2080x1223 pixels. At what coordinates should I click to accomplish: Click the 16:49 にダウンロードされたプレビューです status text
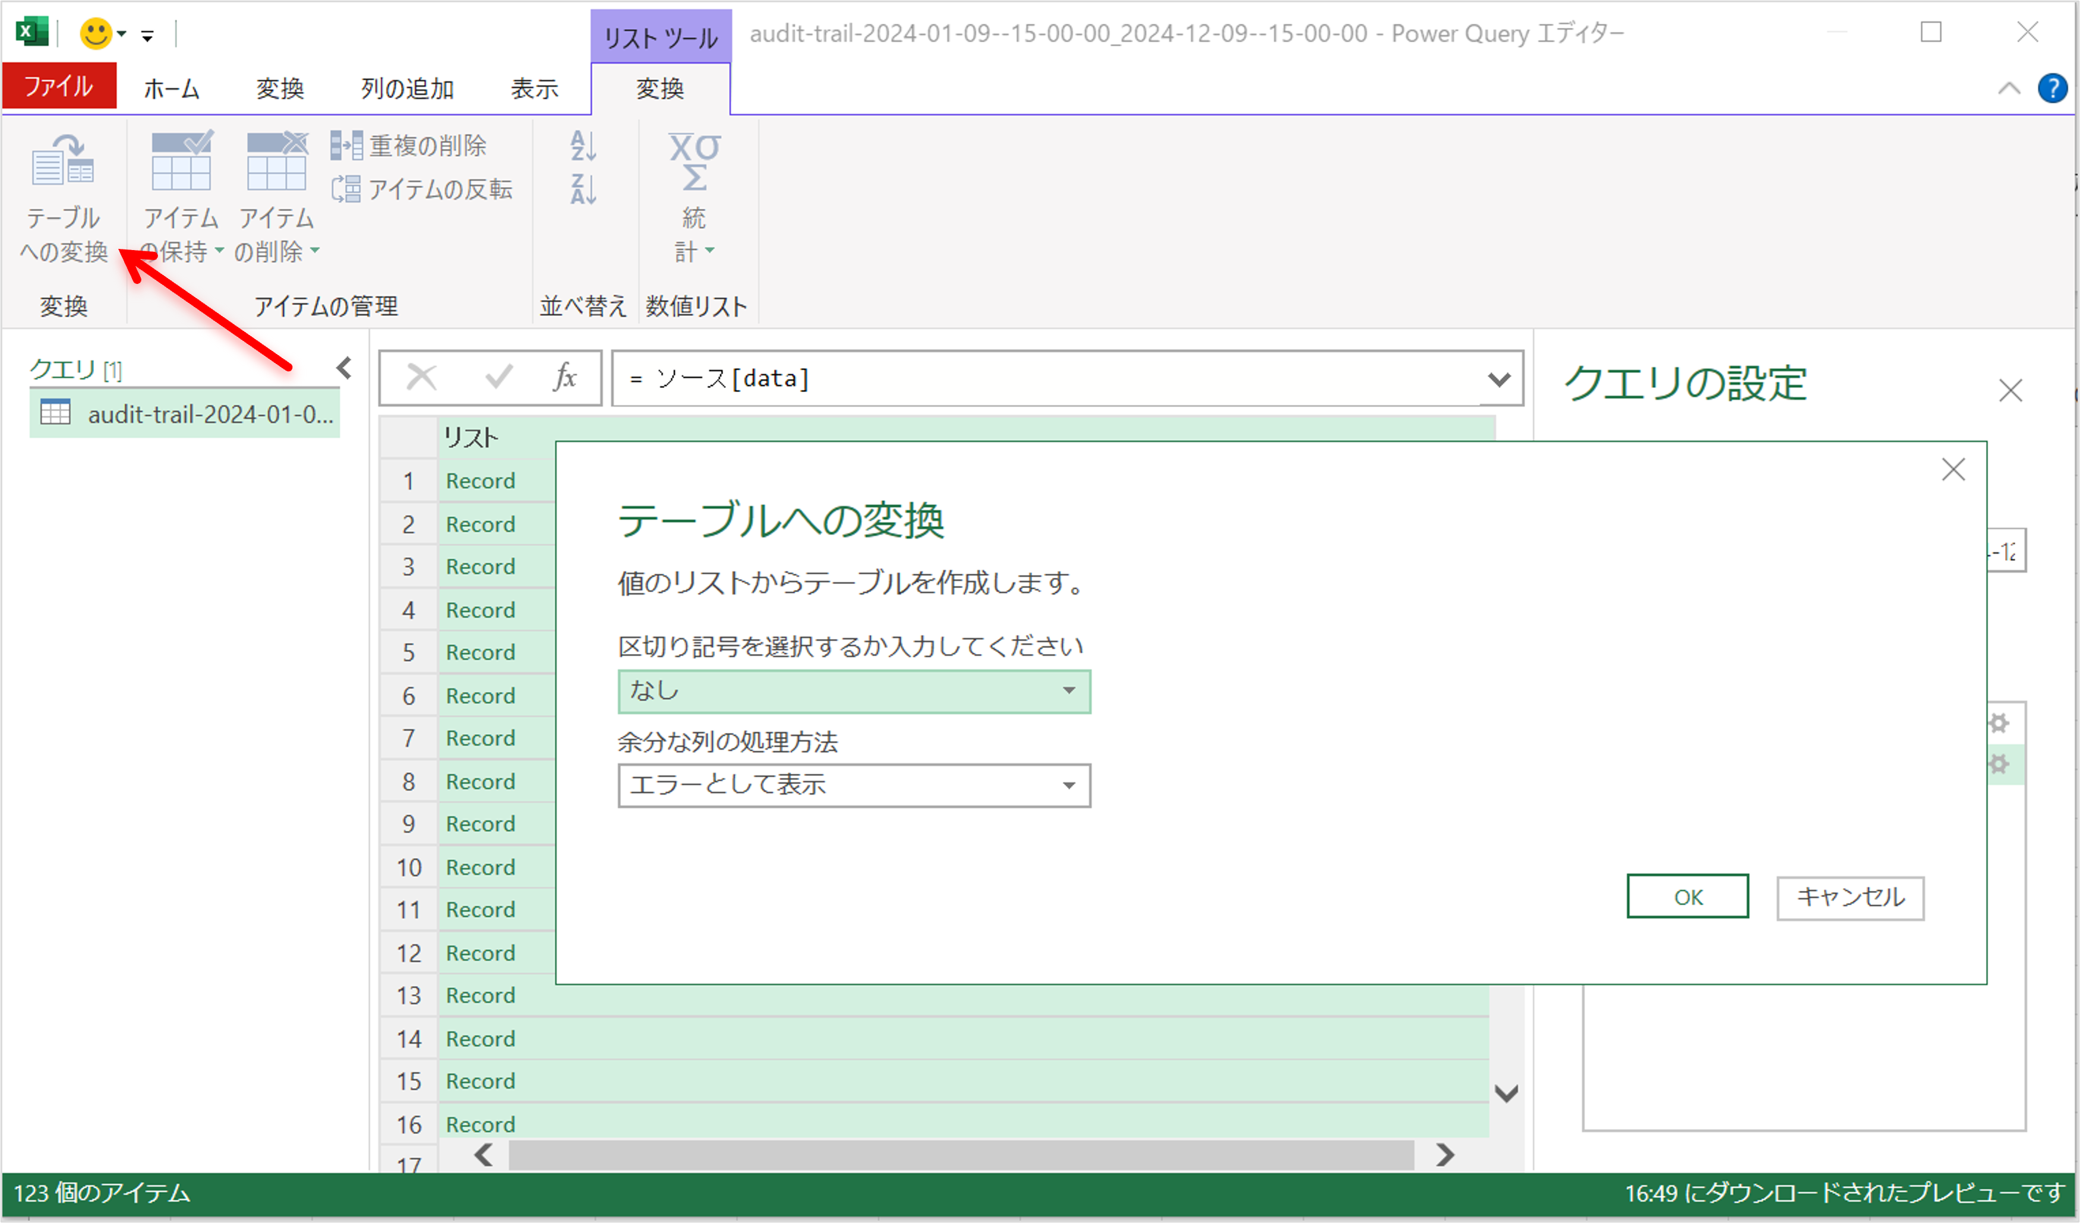(x=1845, y=1193)
